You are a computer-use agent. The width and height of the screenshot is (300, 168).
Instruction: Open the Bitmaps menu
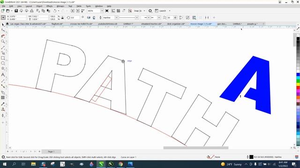(60, 6)
